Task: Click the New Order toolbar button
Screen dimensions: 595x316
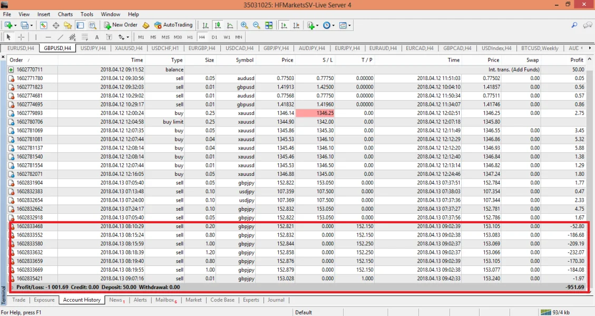Action: (x=121, y=25)
